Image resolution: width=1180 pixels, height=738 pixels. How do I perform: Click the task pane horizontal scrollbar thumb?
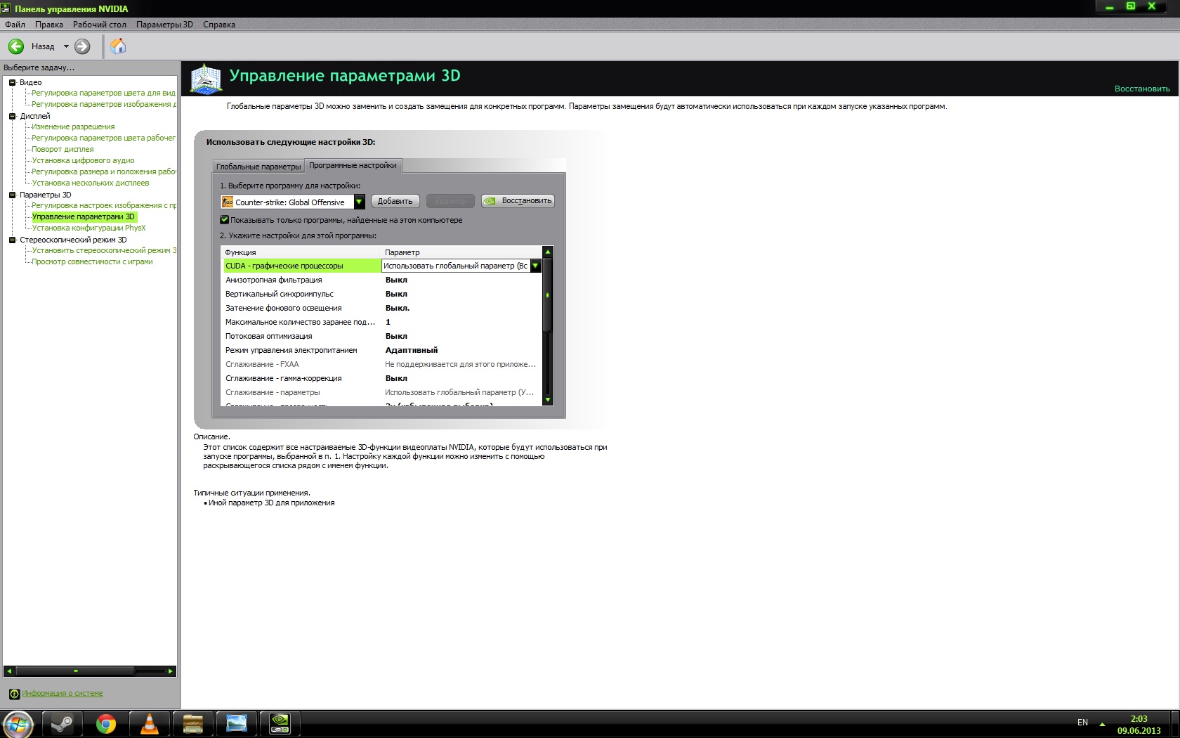(x=75, y=671)
